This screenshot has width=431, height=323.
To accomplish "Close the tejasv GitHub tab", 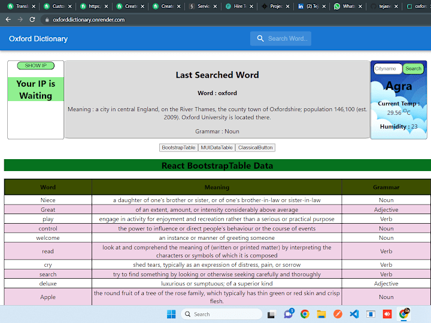I will [396, 6].
